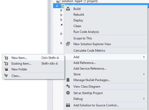Expand the first collapsed tree node under project
Image resolution: width=149 pixels, height=110 pixels.
tap(61, 10)
